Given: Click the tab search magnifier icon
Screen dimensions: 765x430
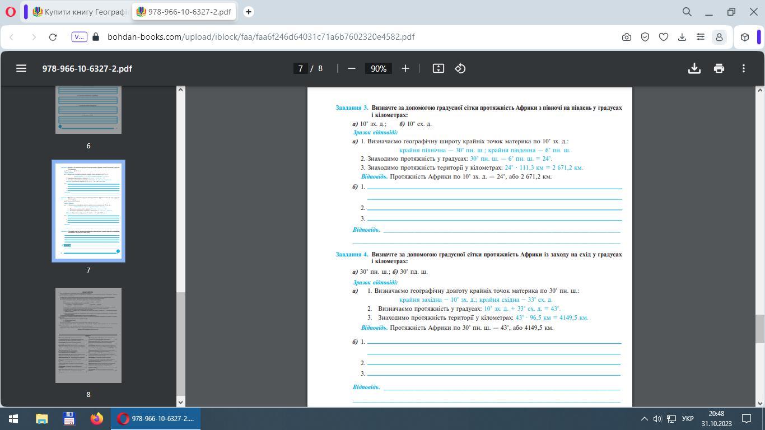Looking at the screenshot, I should point(687,11).
